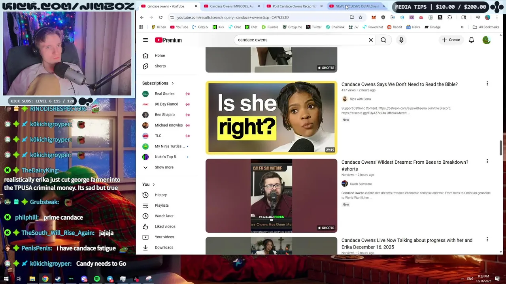Click the Caleb Salvatore short thumbnail
506x284 pixels.
[x=271, y=196]
